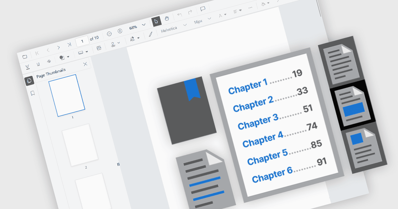Click the form designer tool icon

99,48
